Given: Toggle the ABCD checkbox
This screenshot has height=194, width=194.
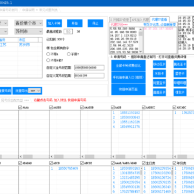Looking at the screenshot, I should pos(51,163).
